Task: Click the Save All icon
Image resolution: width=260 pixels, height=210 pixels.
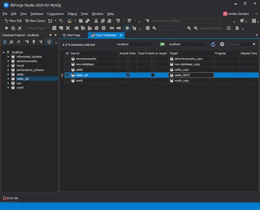Action: [x=88, y=21]
